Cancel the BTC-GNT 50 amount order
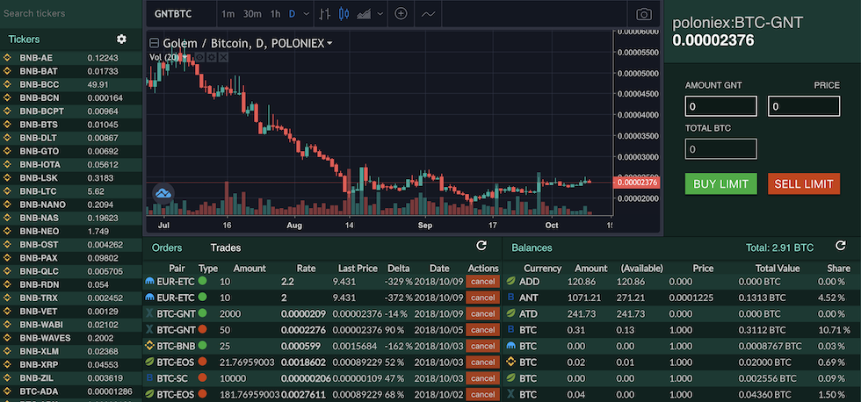The image size is (861, 402). (x=482, y=330)
